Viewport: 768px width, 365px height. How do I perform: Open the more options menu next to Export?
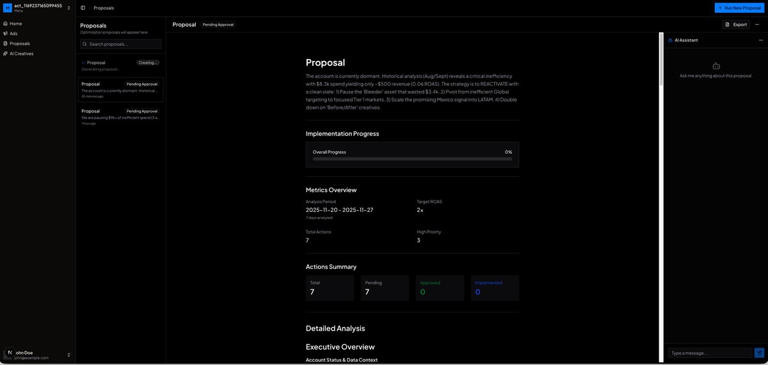757,24
